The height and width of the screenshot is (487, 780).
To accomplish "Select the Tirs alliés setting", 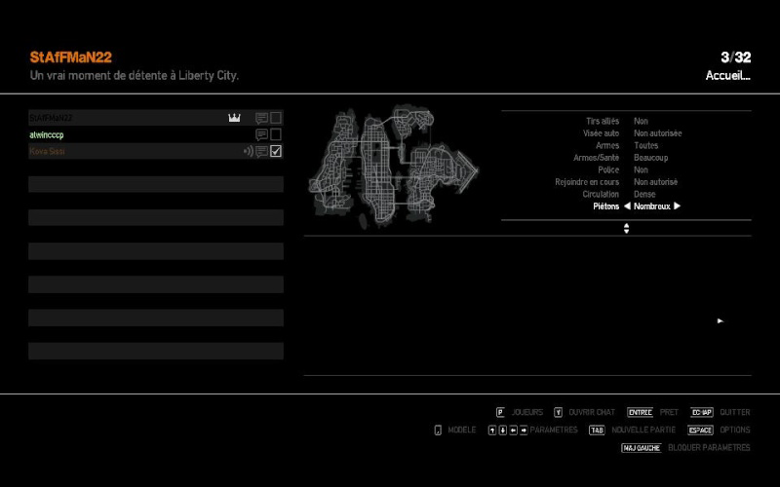I will [603, 121].
